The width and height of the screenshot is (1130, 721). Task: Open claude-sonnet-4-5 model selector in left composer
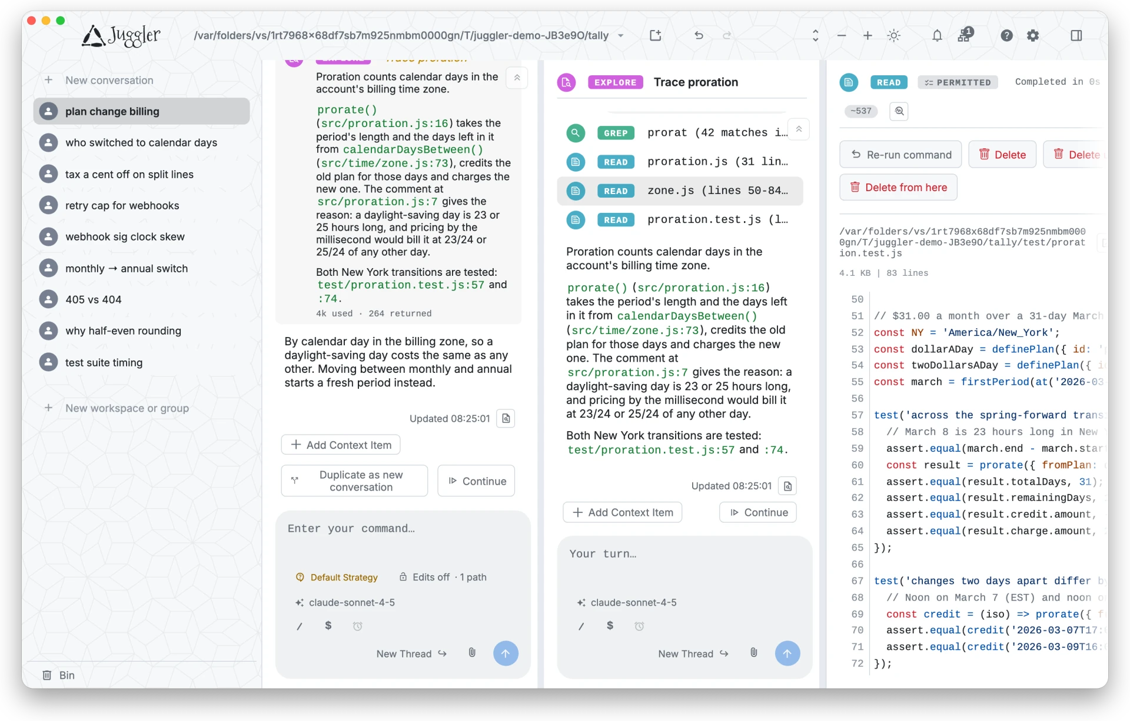tap(345, 602)
